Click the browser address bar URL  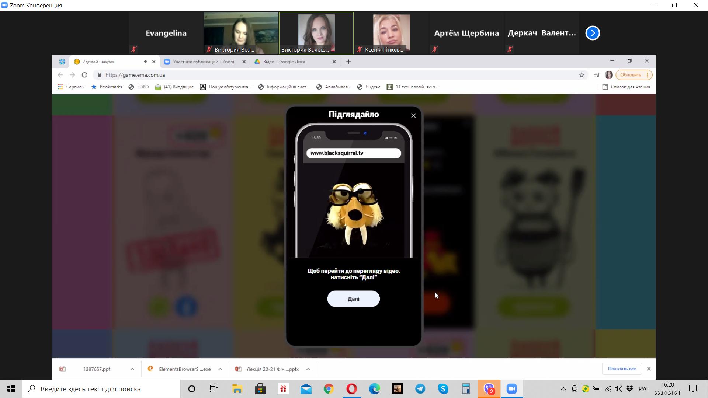(x=135, y=75)
